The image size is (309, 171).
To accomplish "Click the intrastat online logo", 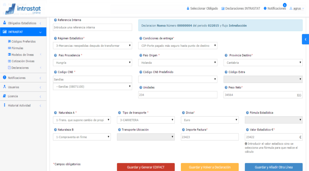I will point(23,8).
